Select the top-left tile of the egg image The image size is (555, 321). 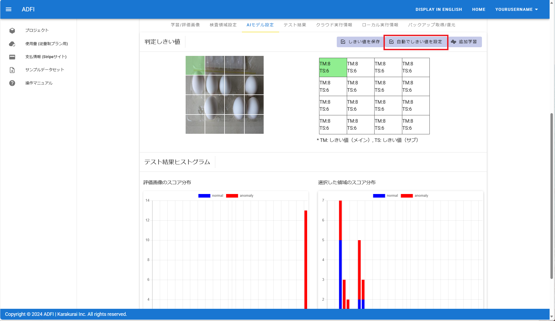point(195,65)
